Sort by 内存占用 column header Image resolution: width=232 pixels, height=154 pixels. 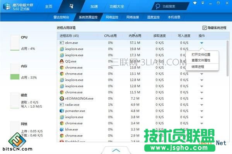click(135, 36)
